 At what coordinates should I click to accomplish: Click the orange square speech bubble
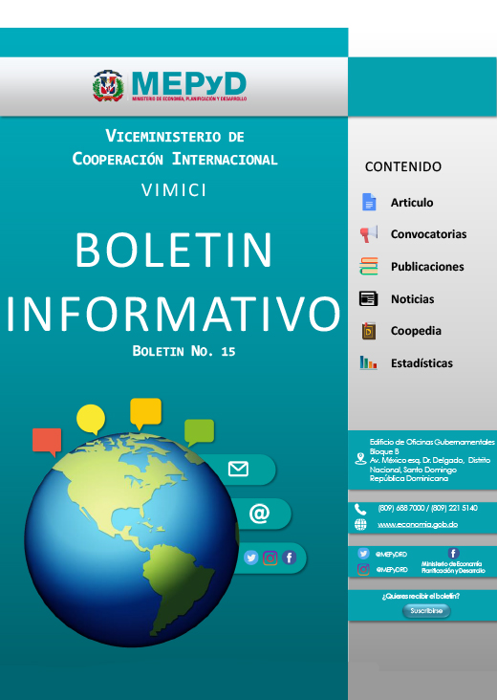click(x=145, y=413)
